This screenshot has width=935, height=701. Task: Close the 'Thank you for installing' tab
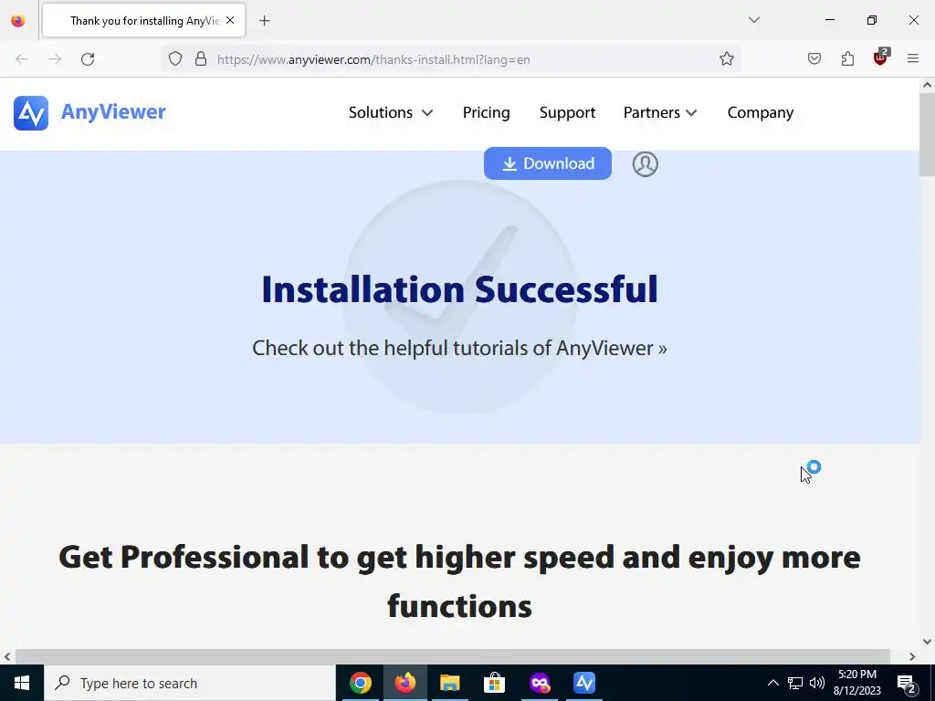coord(230,20)
